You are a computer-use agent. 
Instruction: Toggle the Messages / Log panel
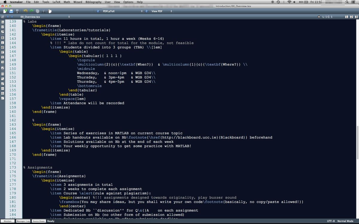coord(23,221)
